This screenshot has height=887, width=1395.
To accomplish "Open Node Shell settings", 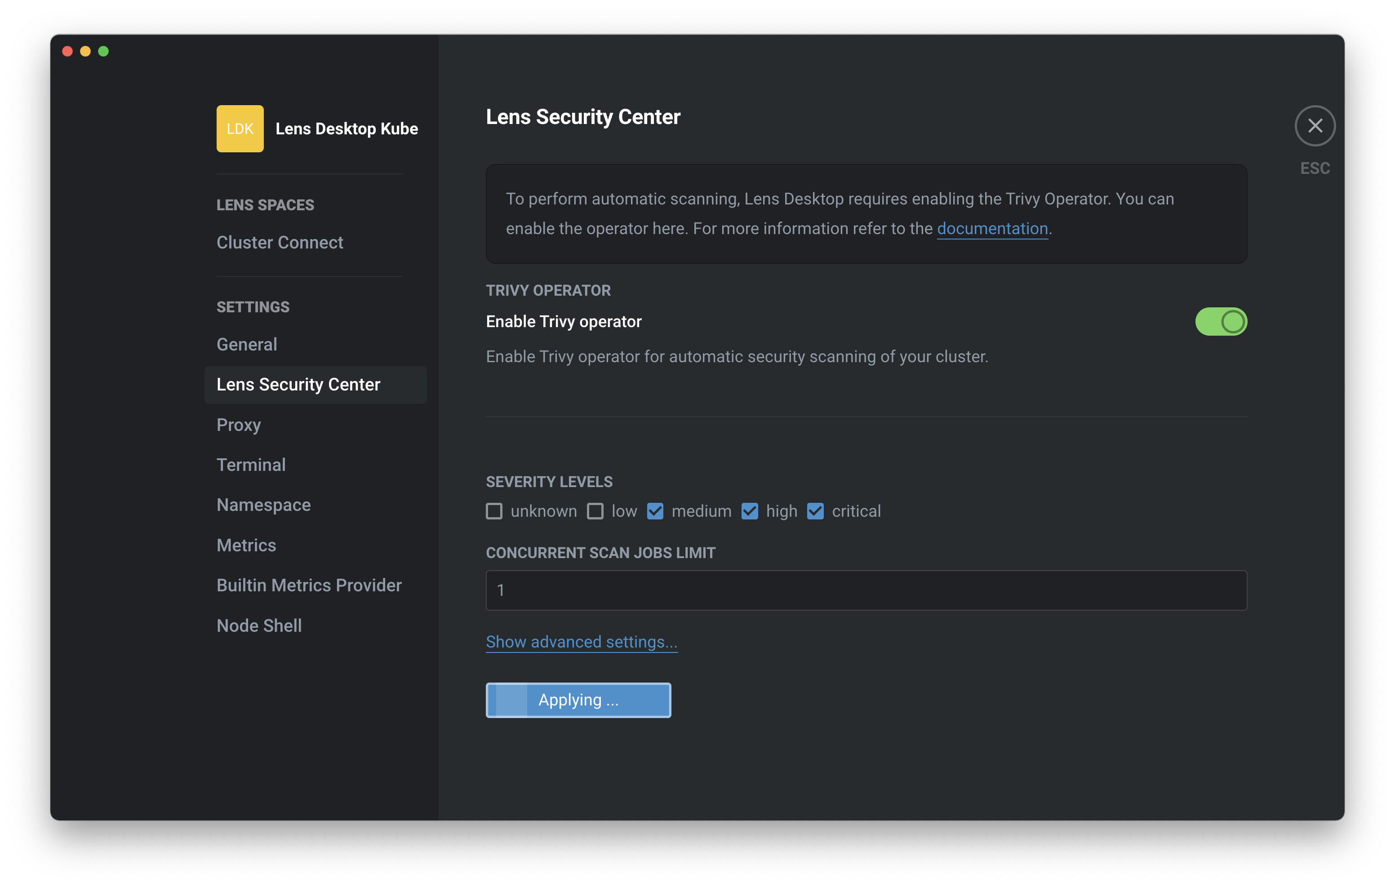I will click(259, 626).
